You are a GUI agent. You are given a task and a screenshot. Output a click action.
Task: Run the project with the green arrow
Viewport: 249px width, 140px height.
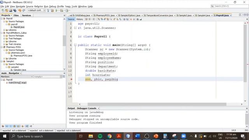[56, 10]
